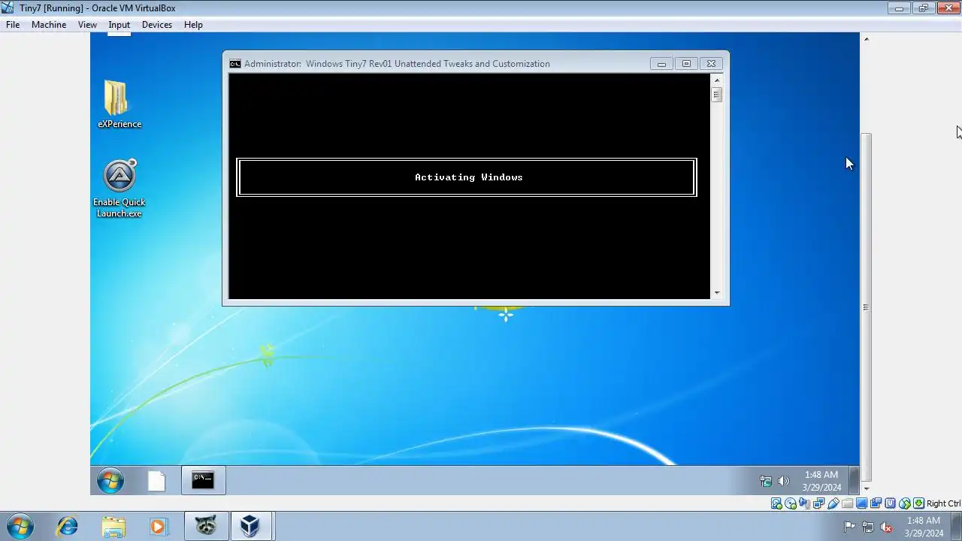
Task: Click the shared folders status icon
Action: pos(848,503)
